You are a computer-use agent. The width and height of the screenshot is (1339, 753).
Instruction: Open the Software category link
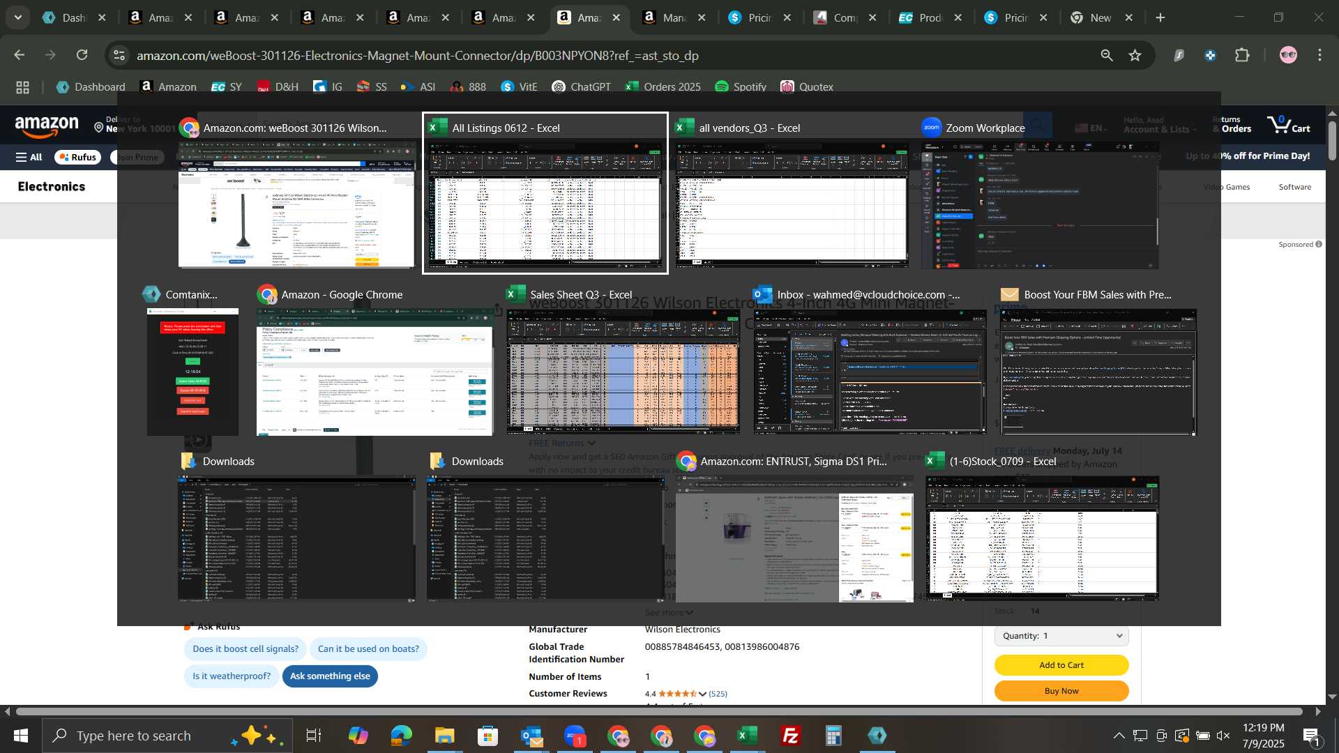[1294, 187]
